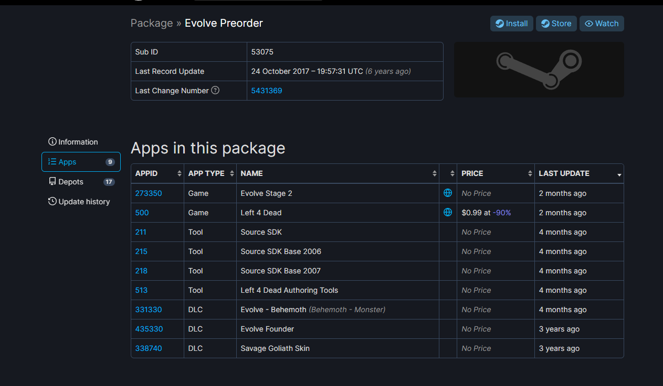Open app 338740 link
Screen dimensions: 663x386
tap(149, 348)
